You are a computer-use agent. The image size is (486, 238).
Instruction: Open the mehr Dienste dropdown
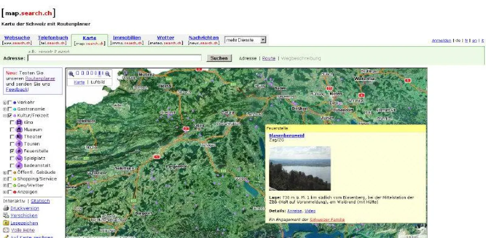coord(245,40)
